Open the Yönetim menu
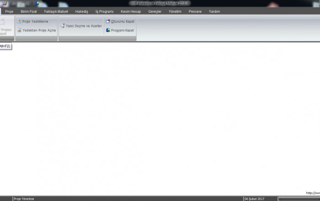Viewport: 320px width, 201px height. [x=175, y=11]
